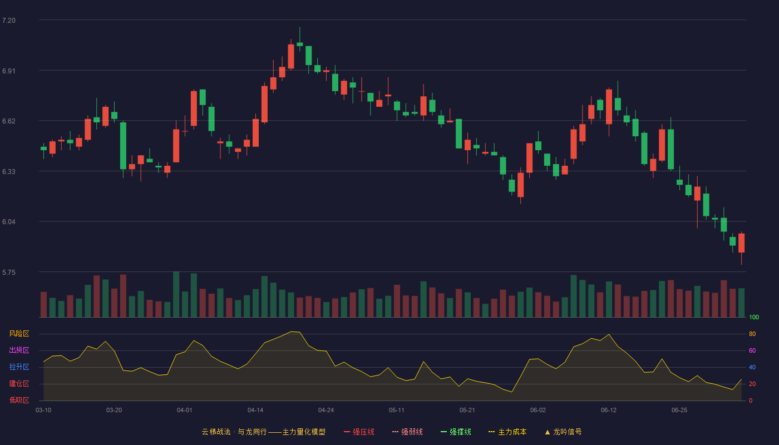Select the 出货区 zone label
Viewport: 779px width, 445px height.
(x=19, y=350)
